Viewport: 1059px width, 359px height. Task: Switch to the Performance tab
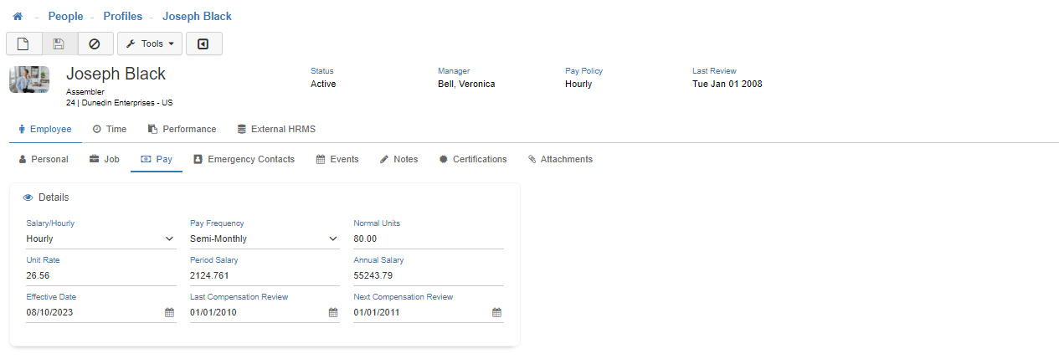coord(182,129)
